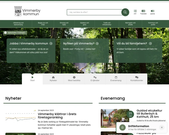Viewport: 169px width, 135px height.
Task: Switch to the Nyheter tab
Action: pyautogui.click(x=53, y=79)
